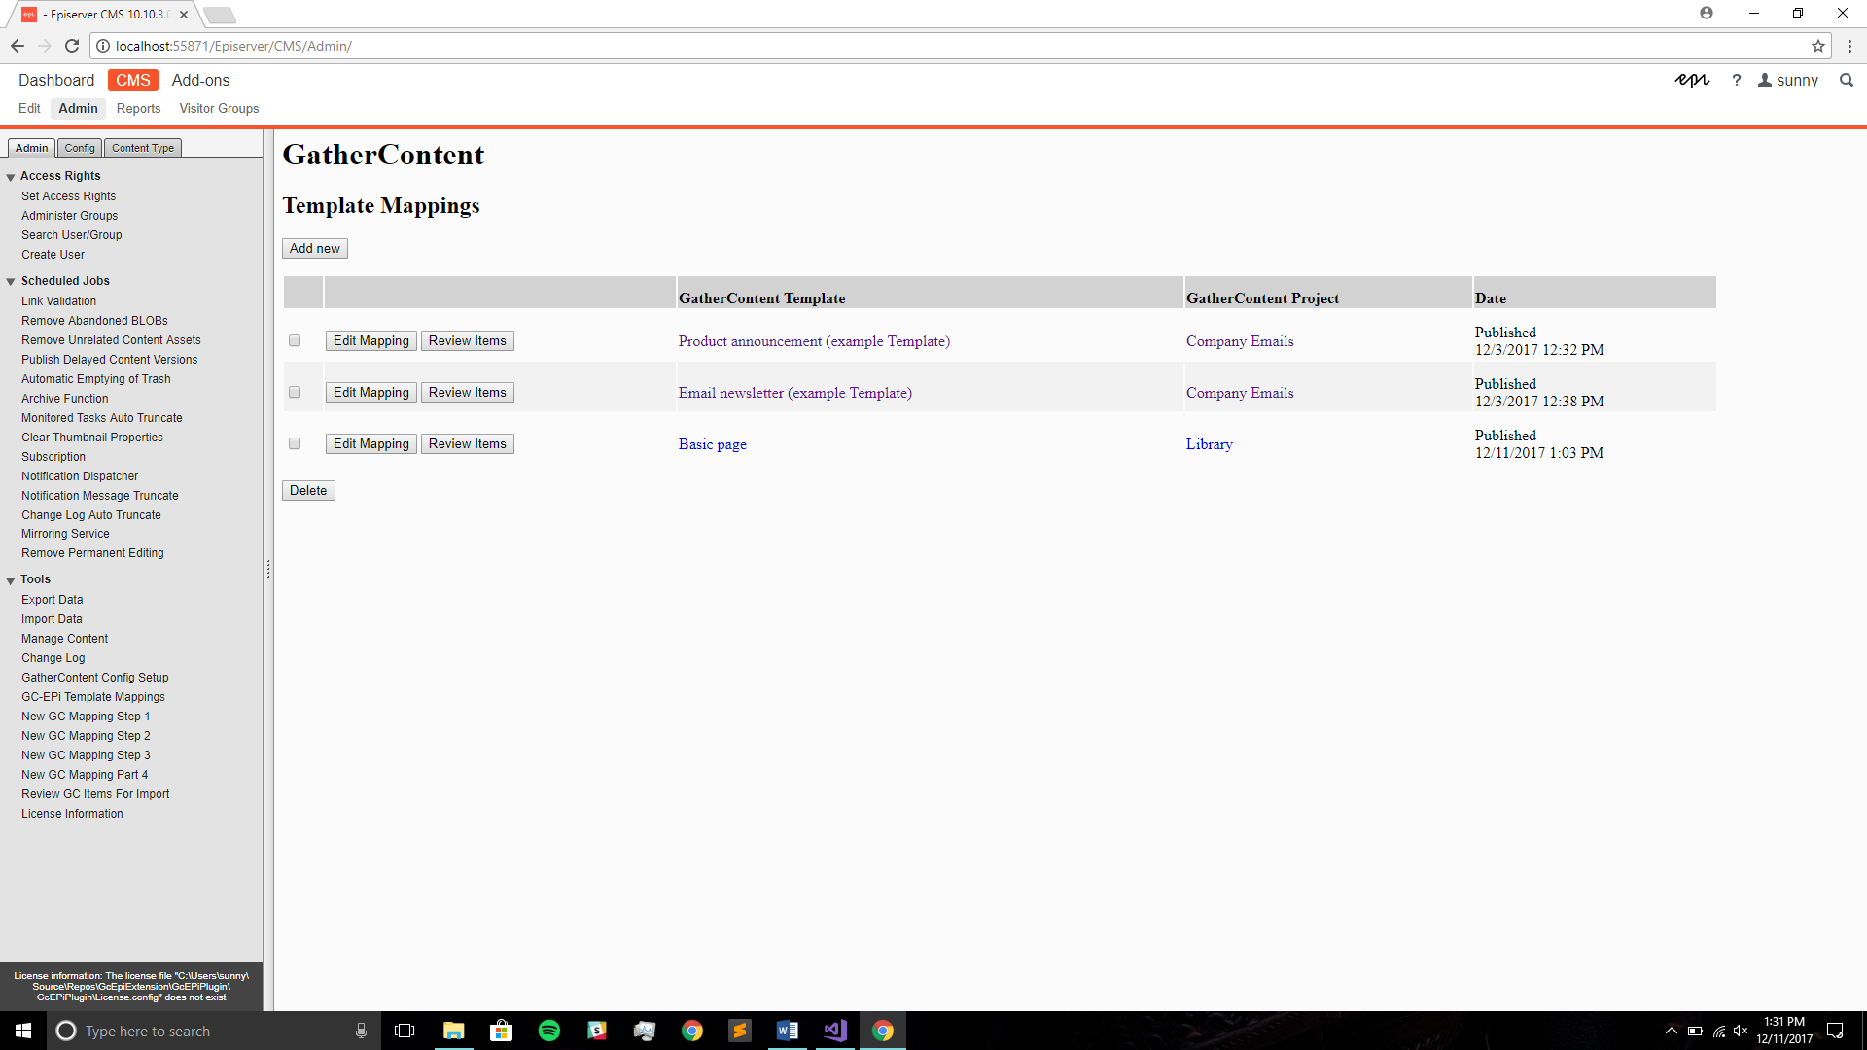Open License Information
This screenshot has width=1867, height=1050.
pyautogui.click(x=72, y=814)
